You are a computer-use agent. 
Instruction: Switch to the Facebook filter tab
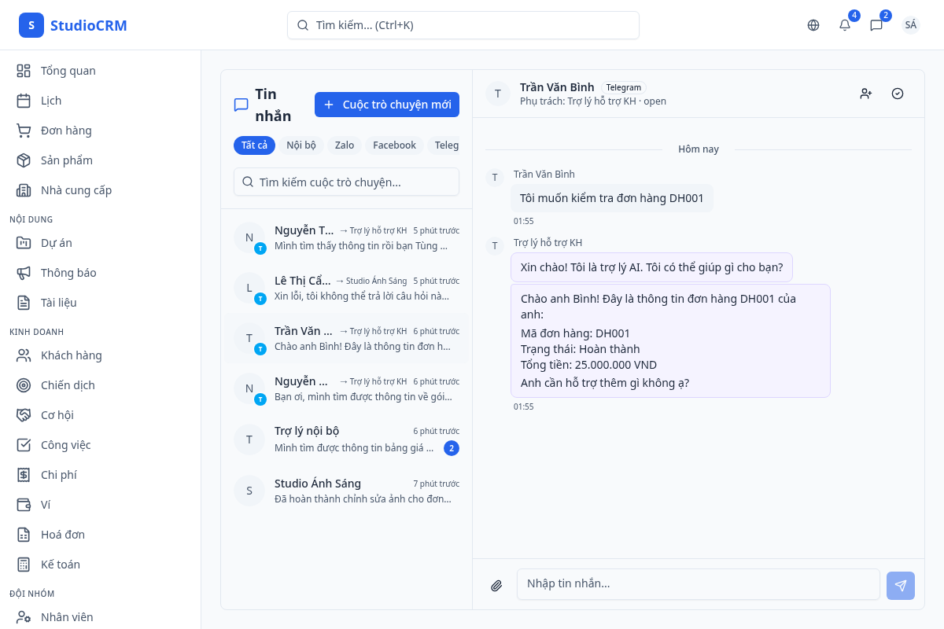click(x=394, y=145)
